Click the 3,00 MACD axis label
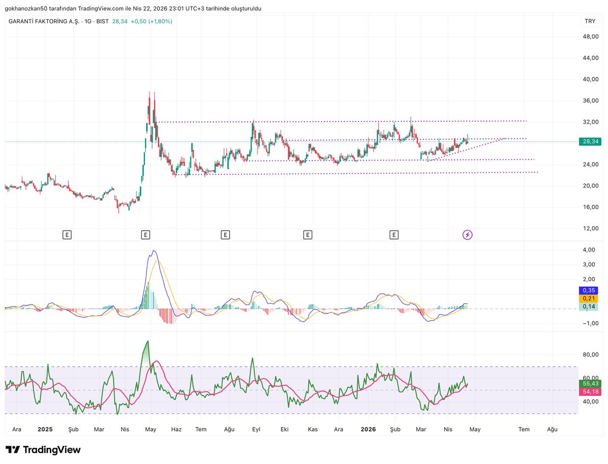 pyautogui.click(x=589, y=264)
